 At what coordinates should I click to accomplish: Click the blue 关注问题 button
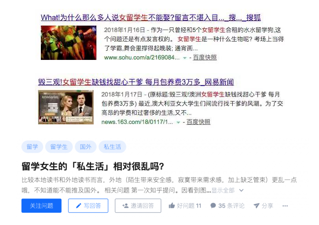click(41, 206)
